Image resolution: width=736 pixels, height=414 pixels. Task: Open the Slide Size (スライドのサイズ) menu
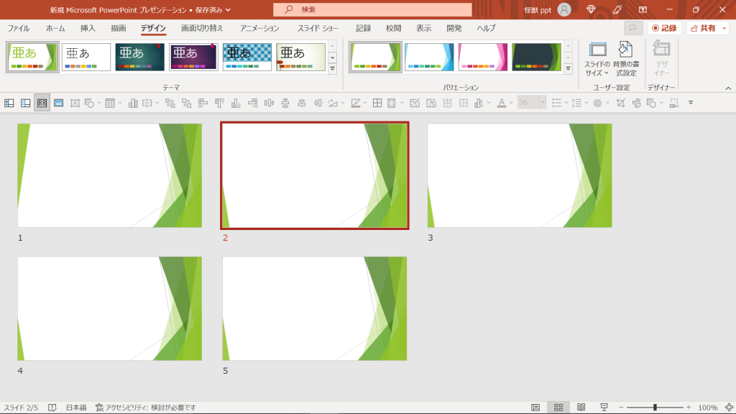597,59
